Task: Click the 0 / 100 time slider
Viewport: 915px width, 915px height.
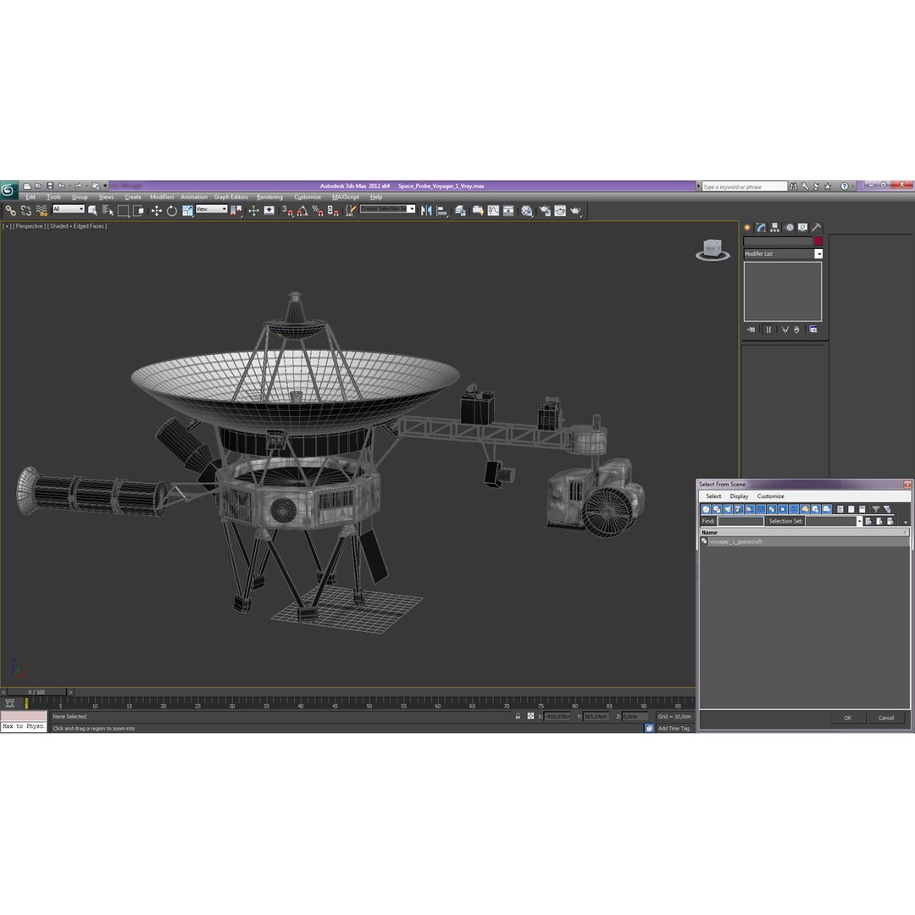Action: [36, 692]
